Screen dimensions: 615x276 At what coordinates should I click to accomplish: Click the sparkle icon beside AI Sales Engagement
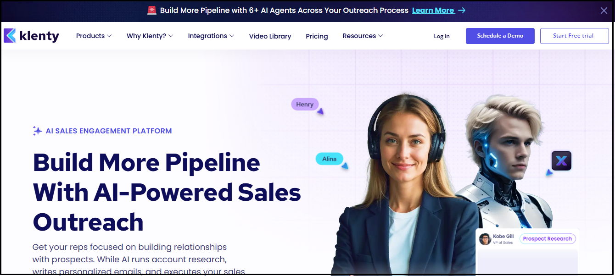[37, 131]
